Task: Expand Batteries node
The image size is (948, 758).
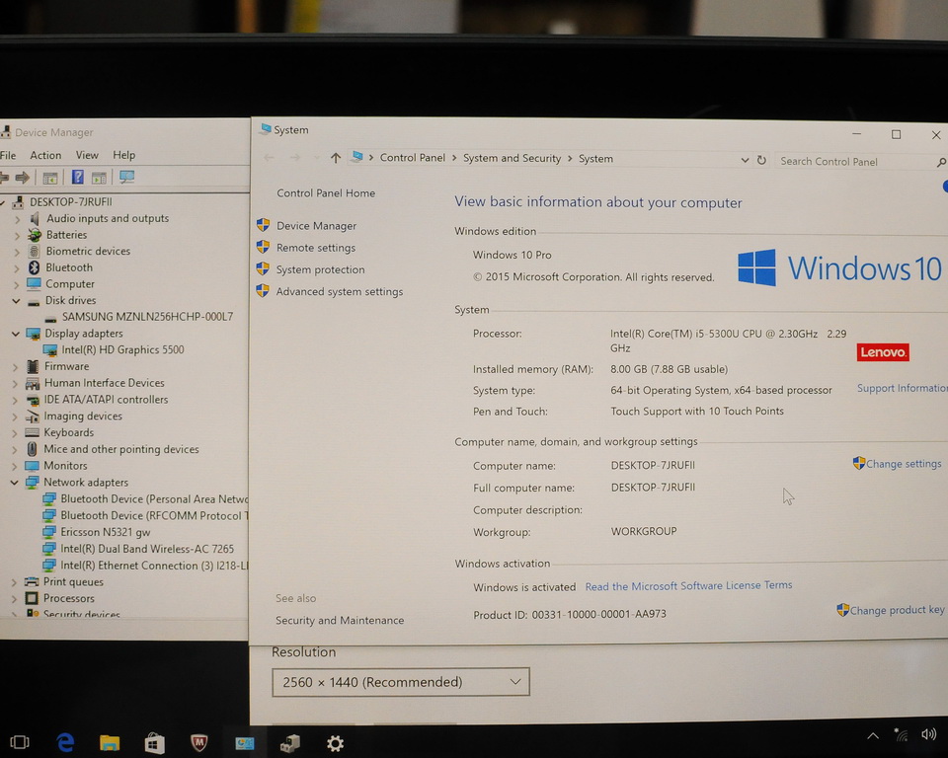Action: (x=17, y=235)
